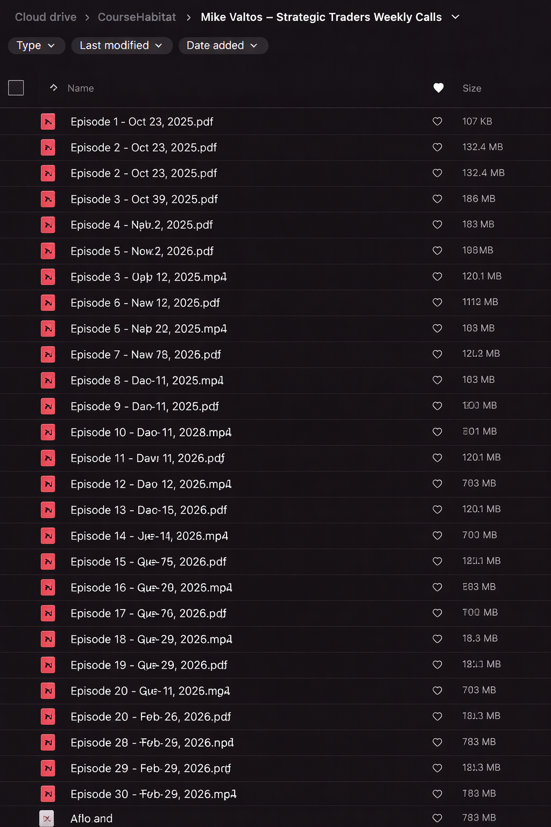Screen dimensions: 551x827
Task: Toggle favorite heart for Episode 12
Action: [x=437, y=484]
